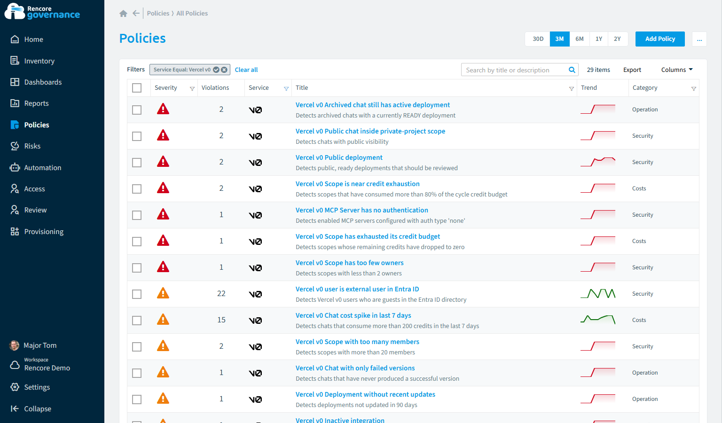
Task: Select checkbox for Scope is near credit exhaustion
Action: coord(137,189)
